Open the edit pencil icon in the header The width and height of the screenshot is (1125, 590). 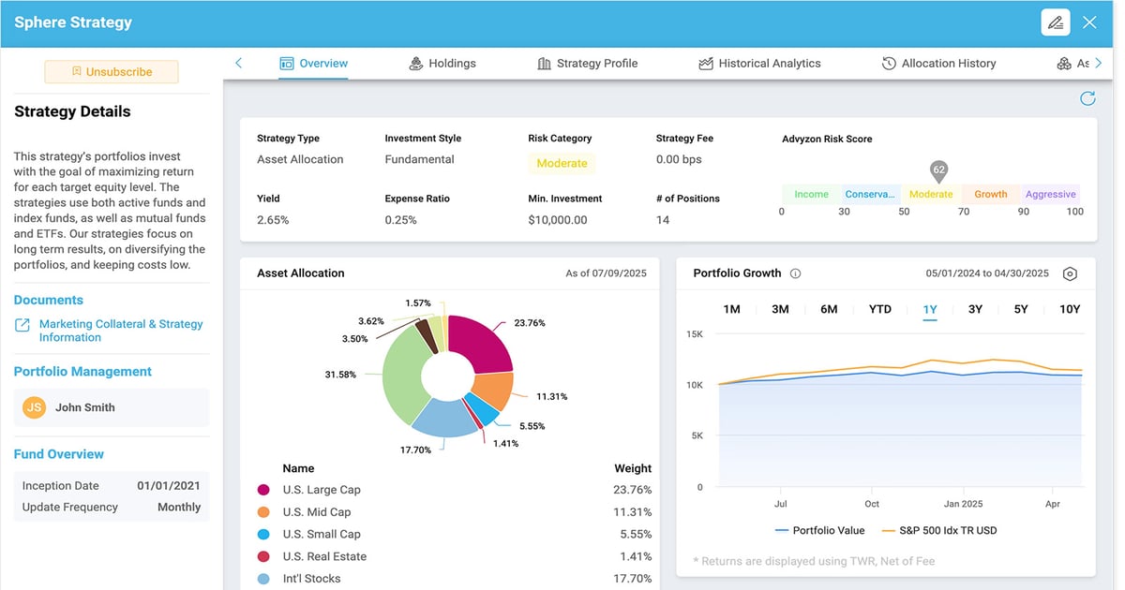pyautogui.click(x=1056, y=22)
